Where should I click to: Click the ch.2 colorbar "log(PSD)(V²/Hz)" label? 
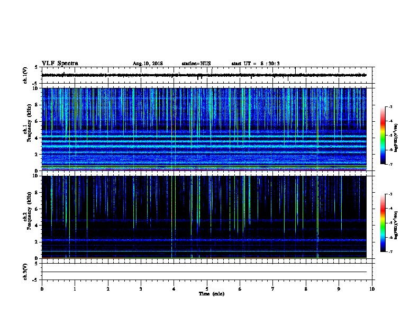[396, 225]
